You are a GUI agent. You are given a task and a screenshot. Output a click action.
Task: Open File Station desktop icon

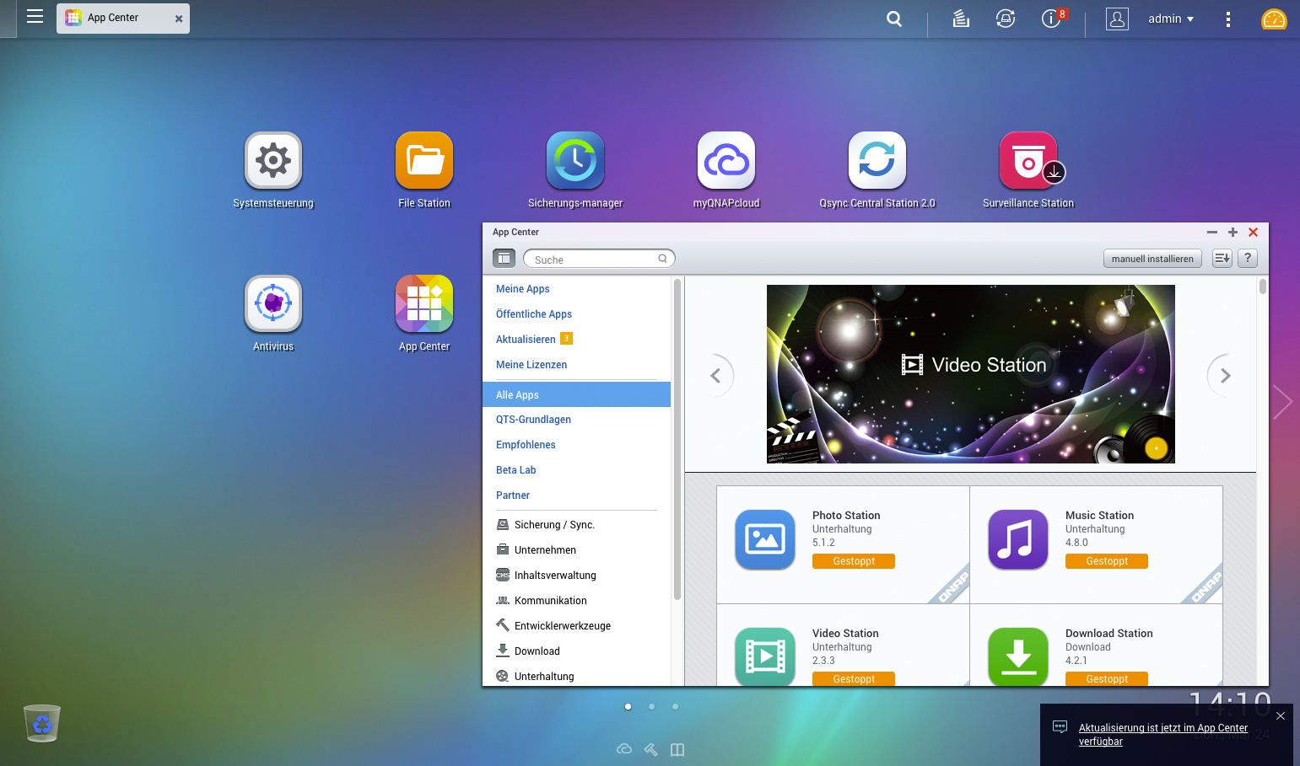pos(424,160)
